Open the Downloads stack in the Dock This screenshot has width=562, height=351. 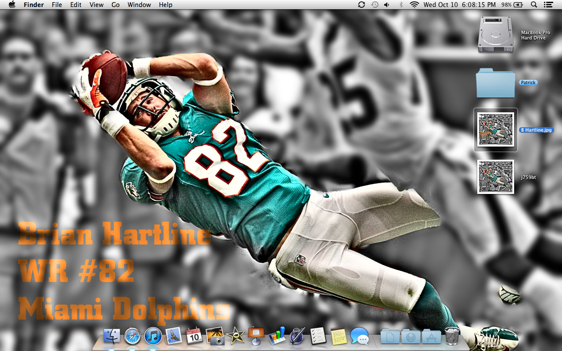pos(411,336)
